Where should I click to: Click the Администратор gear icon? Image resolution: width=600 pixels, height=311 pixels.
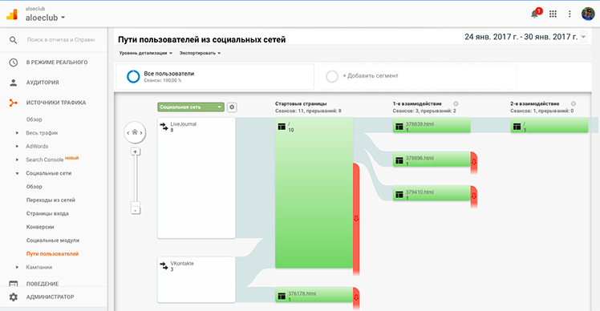tap(14, 297)
